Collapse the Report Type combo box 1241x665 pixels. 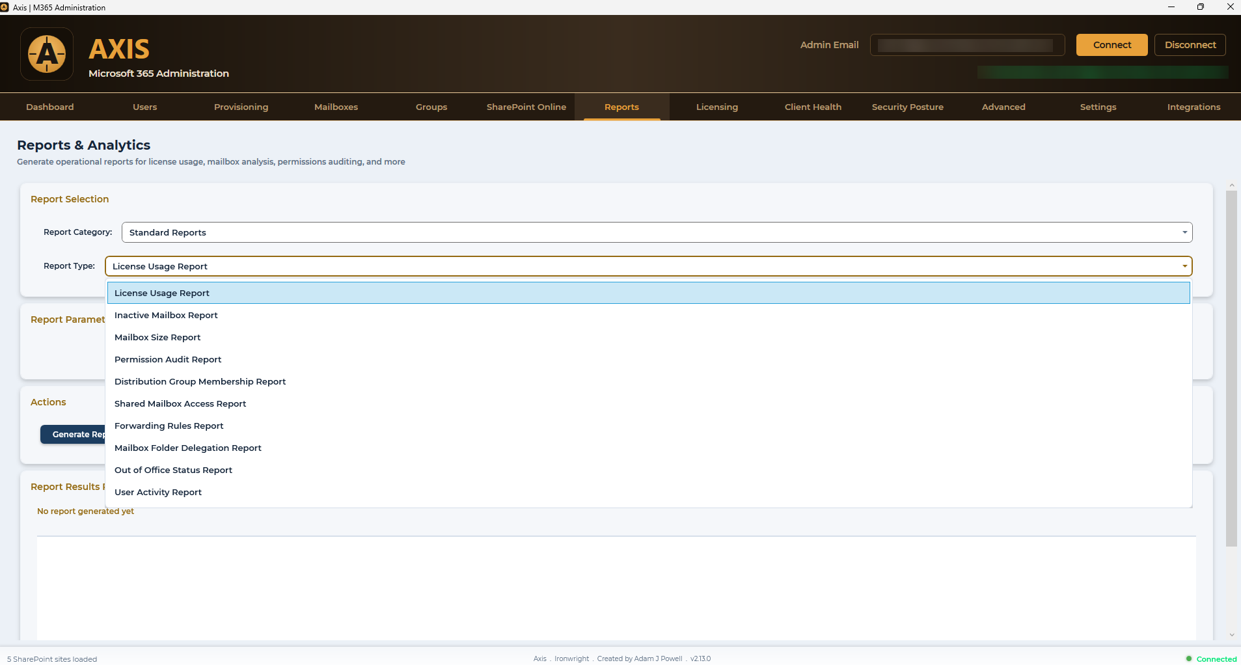click(648, 266)
